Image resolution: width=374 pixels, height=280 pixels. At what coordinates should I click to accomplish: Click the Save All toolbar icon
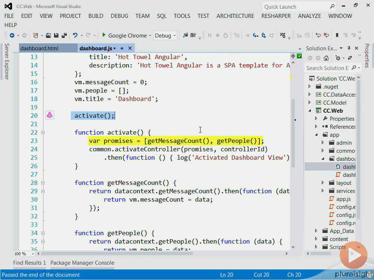(64, 35)
